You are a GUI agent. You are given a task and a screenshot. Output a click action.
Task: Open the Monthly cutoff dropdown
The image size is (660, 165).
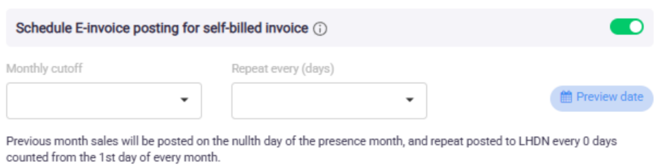[104, 101]
